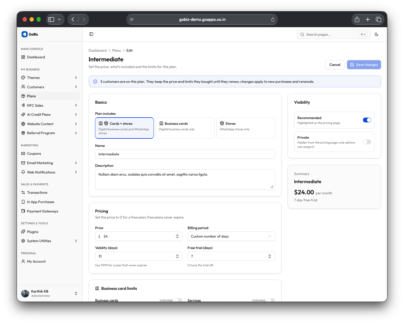Go back in Safari history
Image resolution: width=404 pixels, height=324 pixels.
(x=73, y=19)
